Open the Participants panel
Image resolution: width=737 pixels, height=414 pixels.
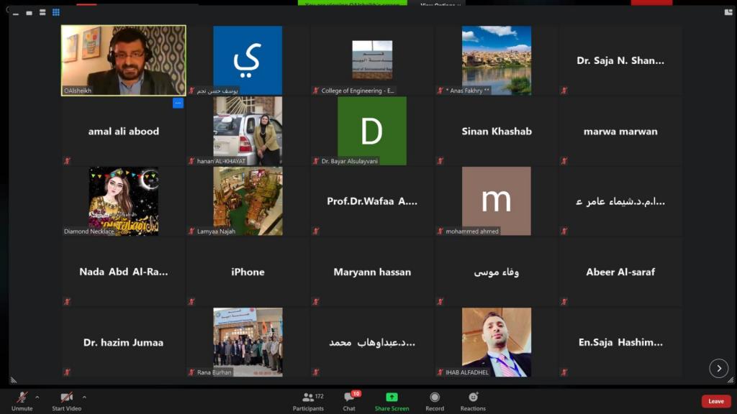pos(308,400)
